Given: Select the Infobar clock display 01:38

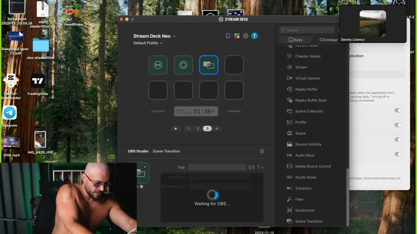Looking at the screenshot, I should click(x=196, y=111).
